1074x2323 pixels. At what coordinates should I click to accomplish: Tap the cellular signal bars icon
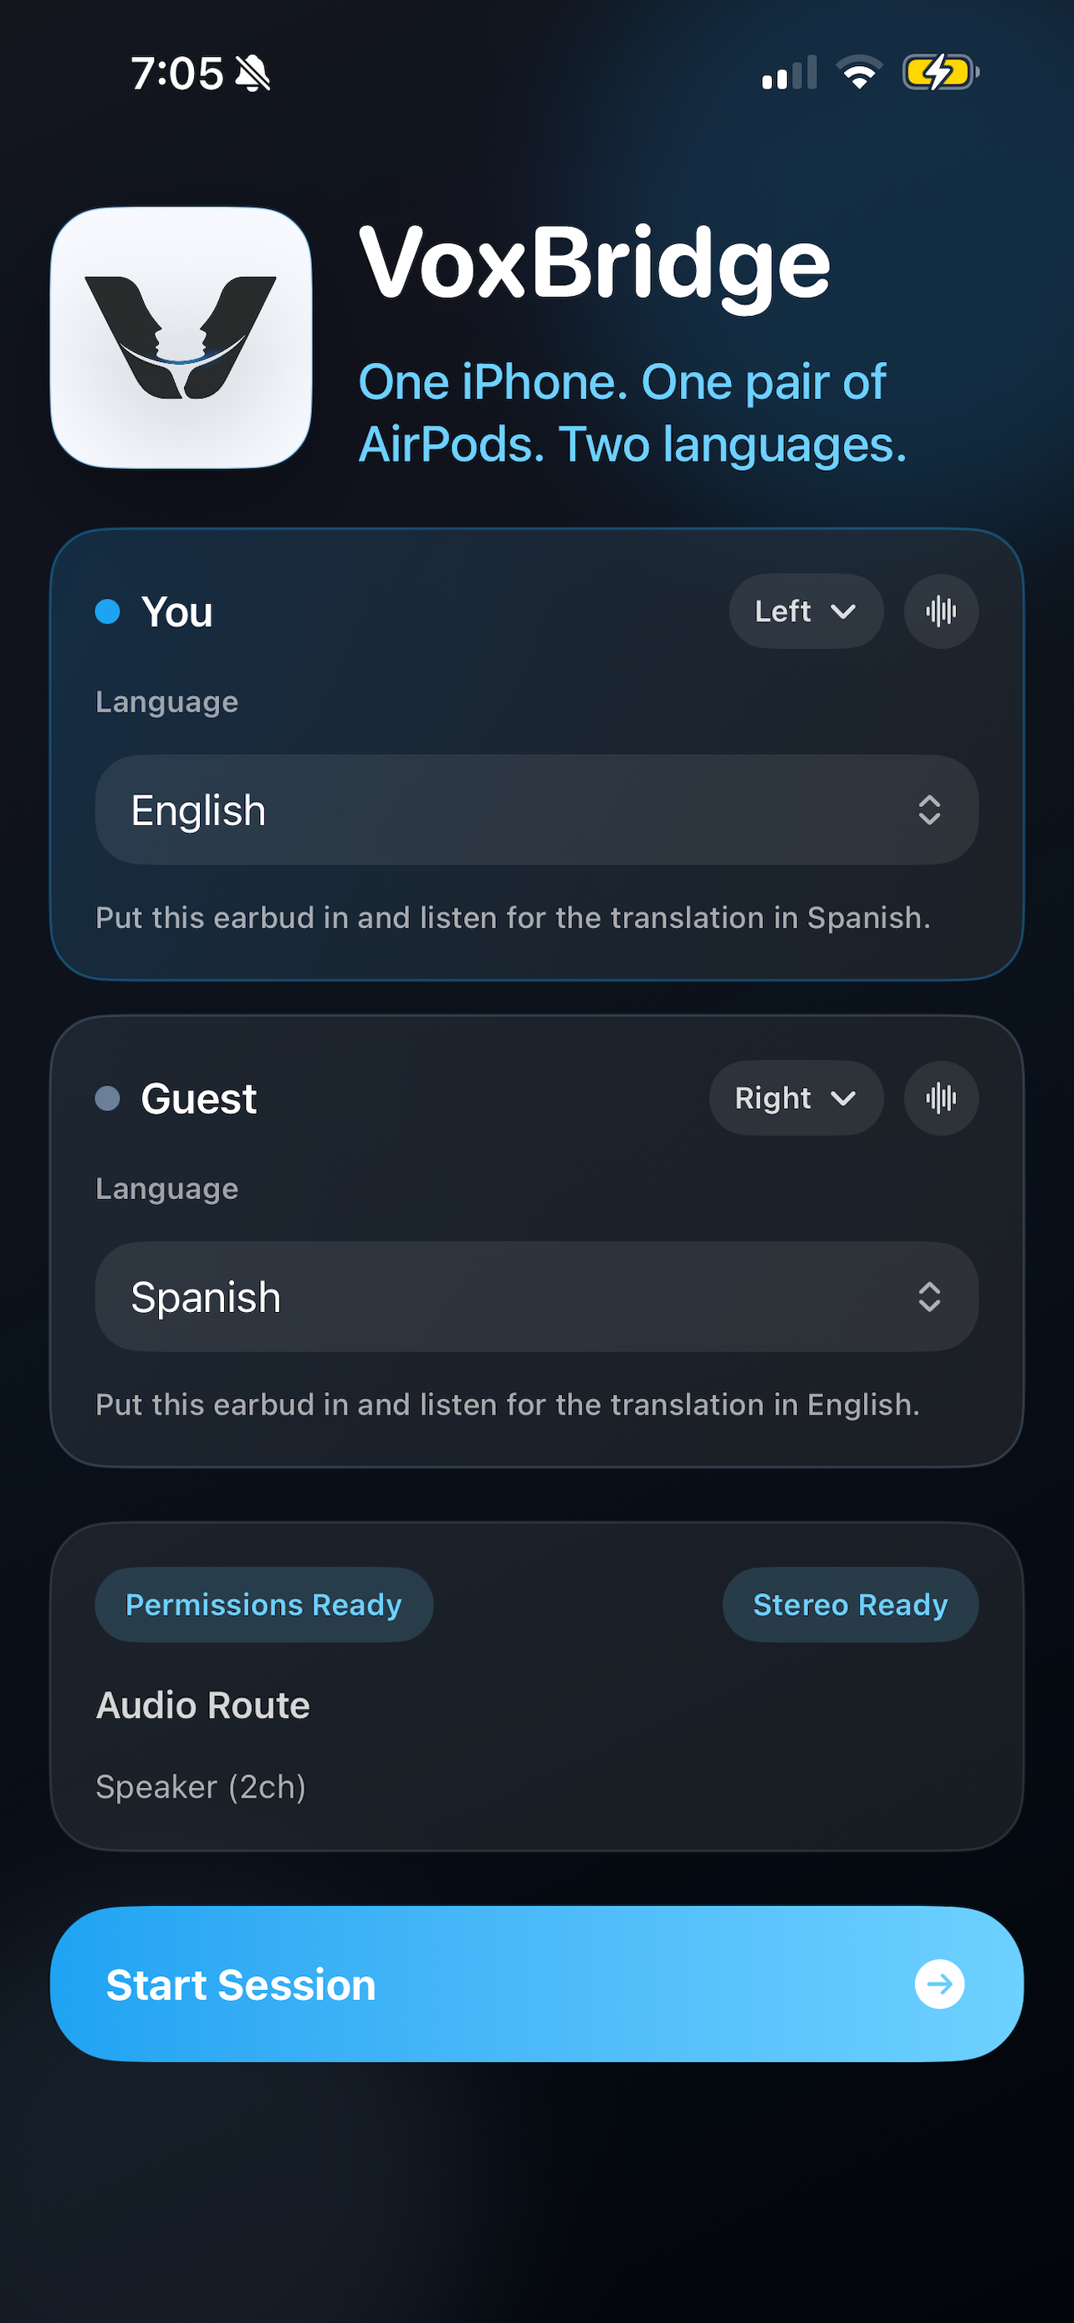pos(789,73)
